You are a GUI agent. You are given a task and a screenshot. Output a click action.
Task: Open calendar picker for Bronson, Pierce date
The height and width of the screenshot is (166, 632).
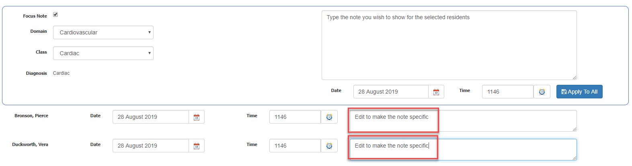tap(197, 117)
